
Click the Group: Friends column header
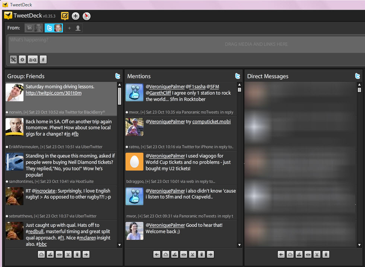[26, 76]
